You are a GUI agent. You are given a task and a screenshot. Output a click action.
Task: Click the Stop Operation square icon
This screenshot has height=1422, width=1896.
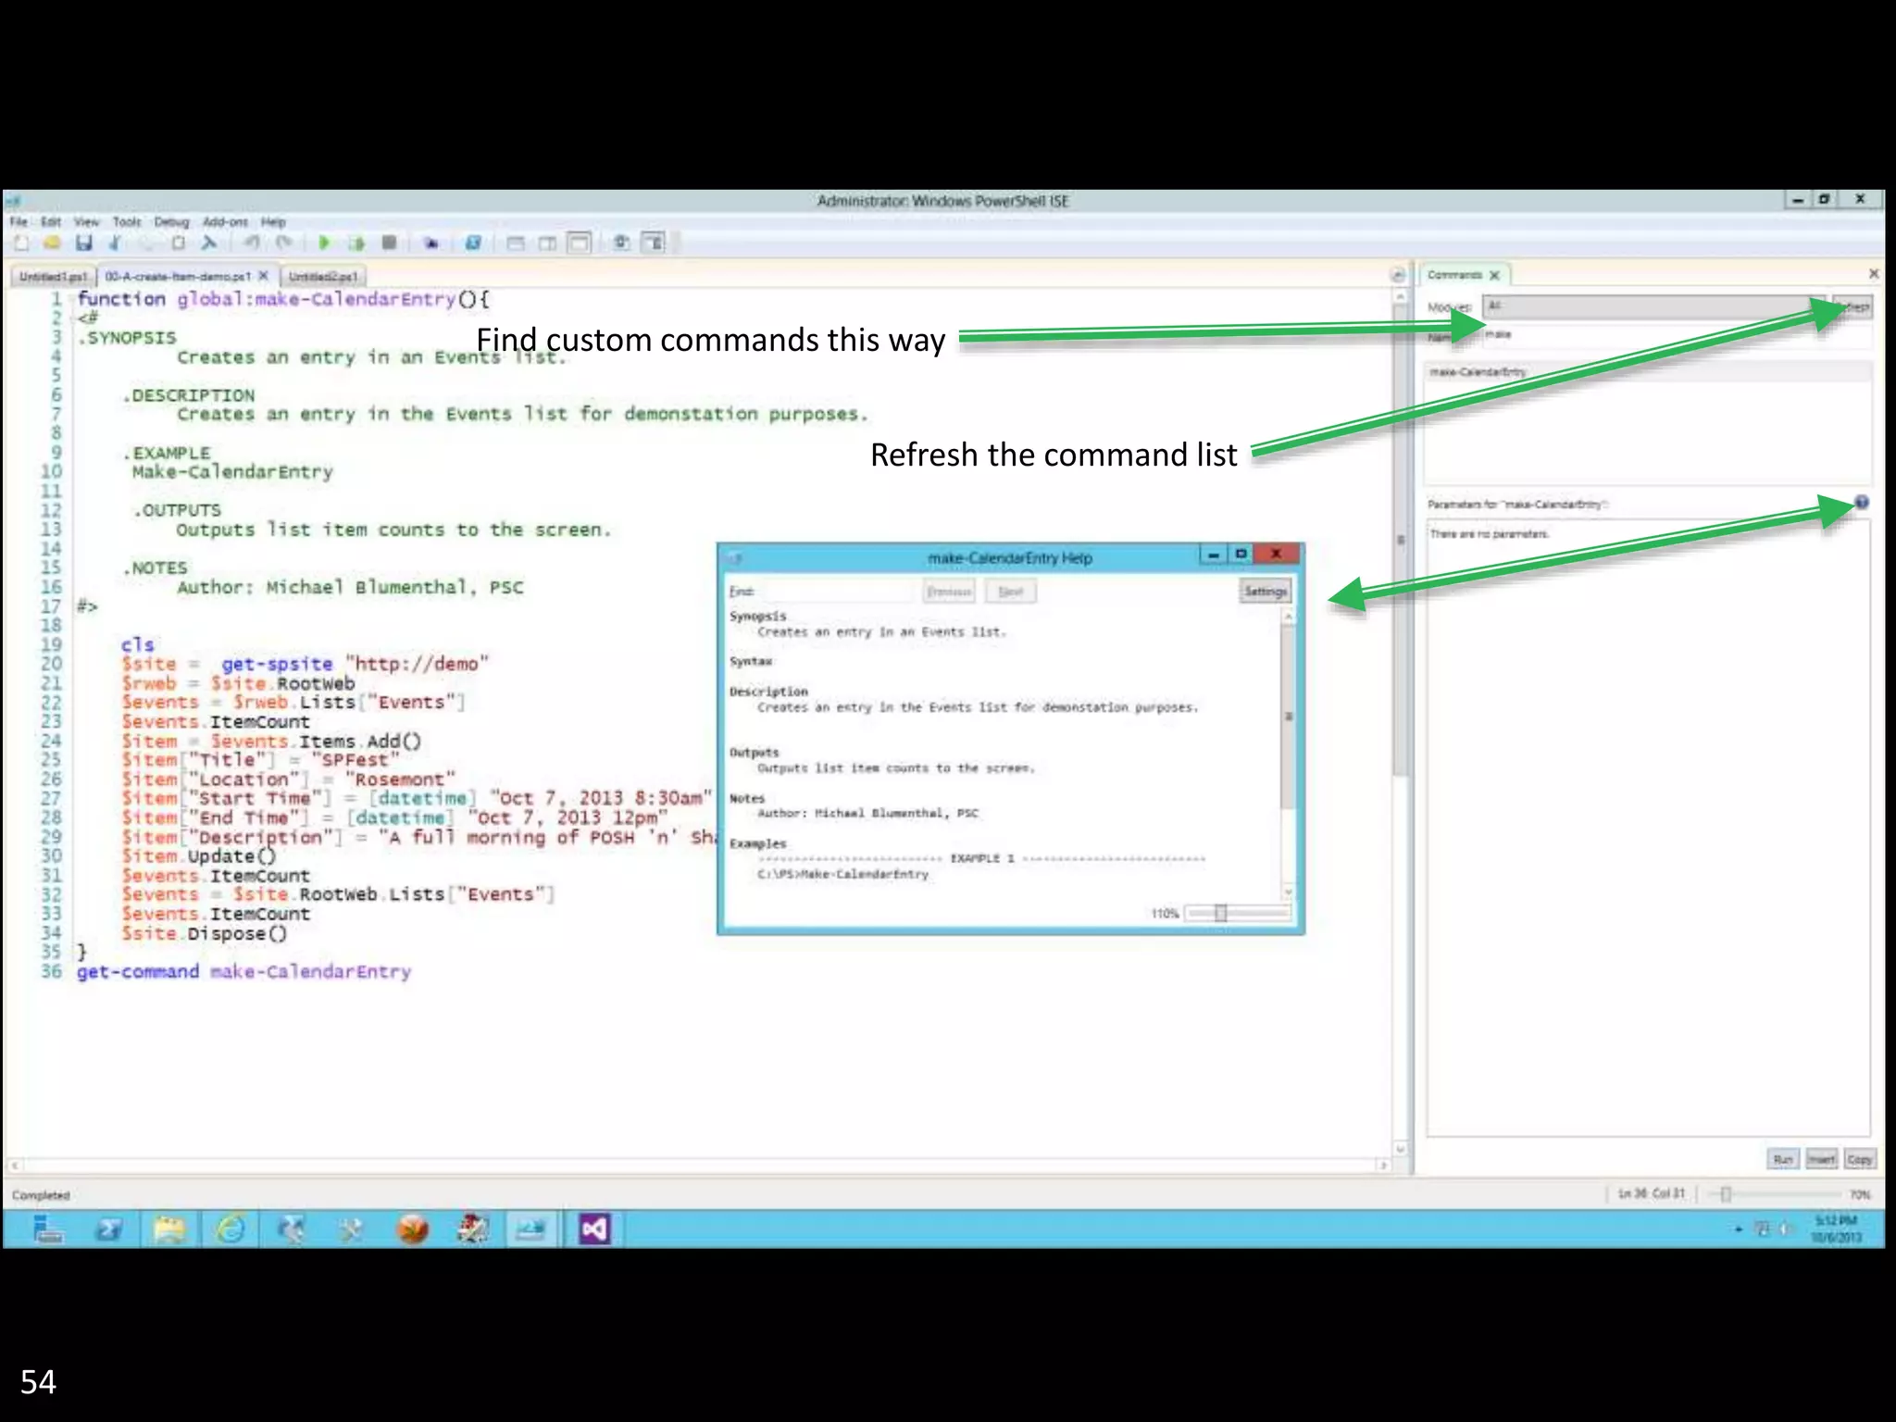click(389, 243)
